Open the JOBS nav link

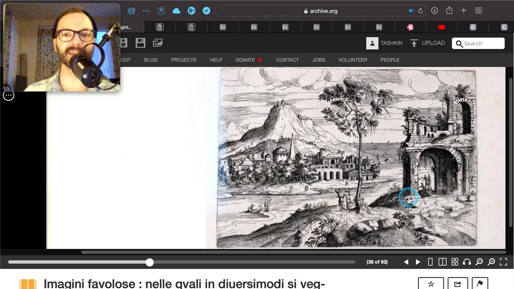(x=318, y=60)
